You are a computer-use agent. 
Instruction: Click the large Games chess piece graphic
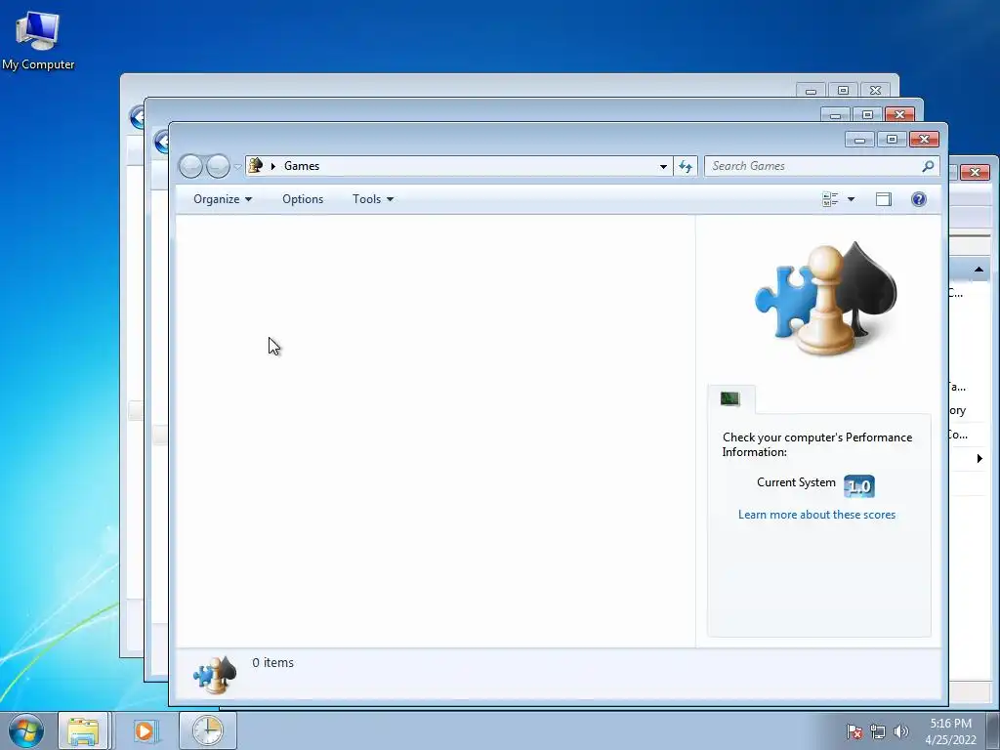[825, 299]
